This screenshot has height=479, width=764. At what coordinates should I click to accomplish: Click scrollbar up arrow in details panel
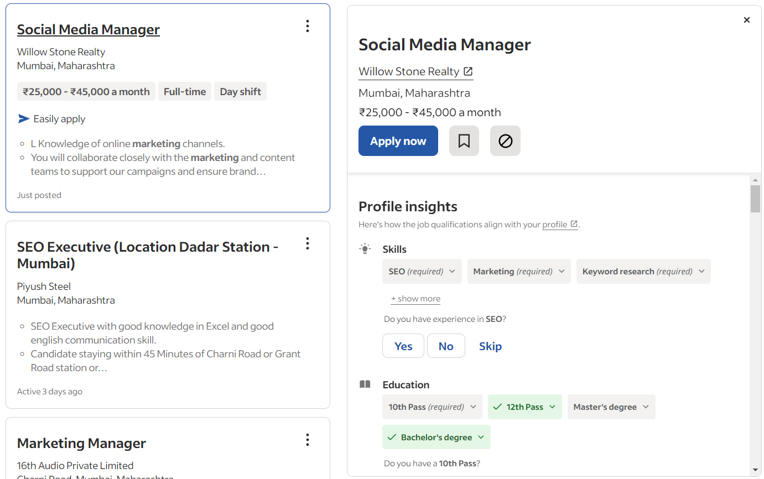(x=756, y=180)
